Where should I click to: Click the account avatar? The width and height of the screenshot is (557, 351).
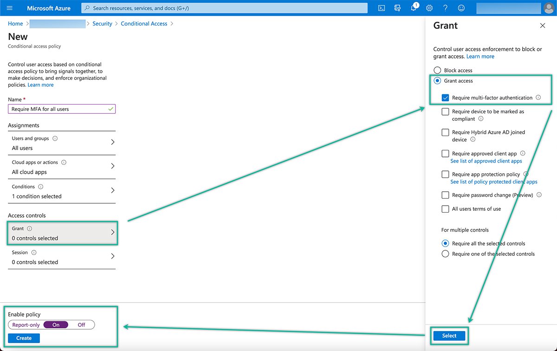548,7
